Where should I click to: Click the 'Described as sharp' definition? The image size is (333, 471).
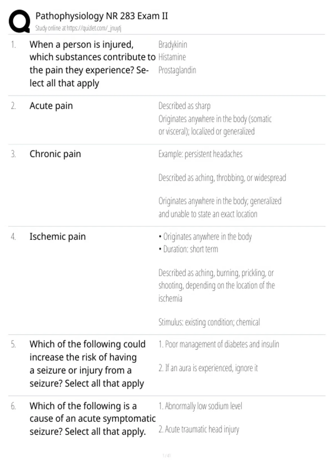click(184, 106)
